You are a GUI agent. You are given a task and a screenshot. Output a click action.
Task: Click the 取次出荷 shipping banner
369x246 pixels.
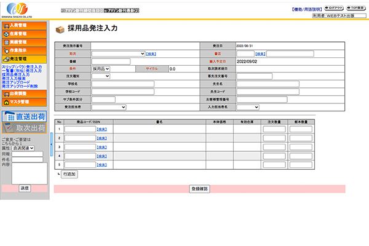click(25, 129)
